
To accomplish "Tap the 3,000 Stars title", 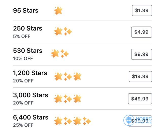I will point(31,95).
